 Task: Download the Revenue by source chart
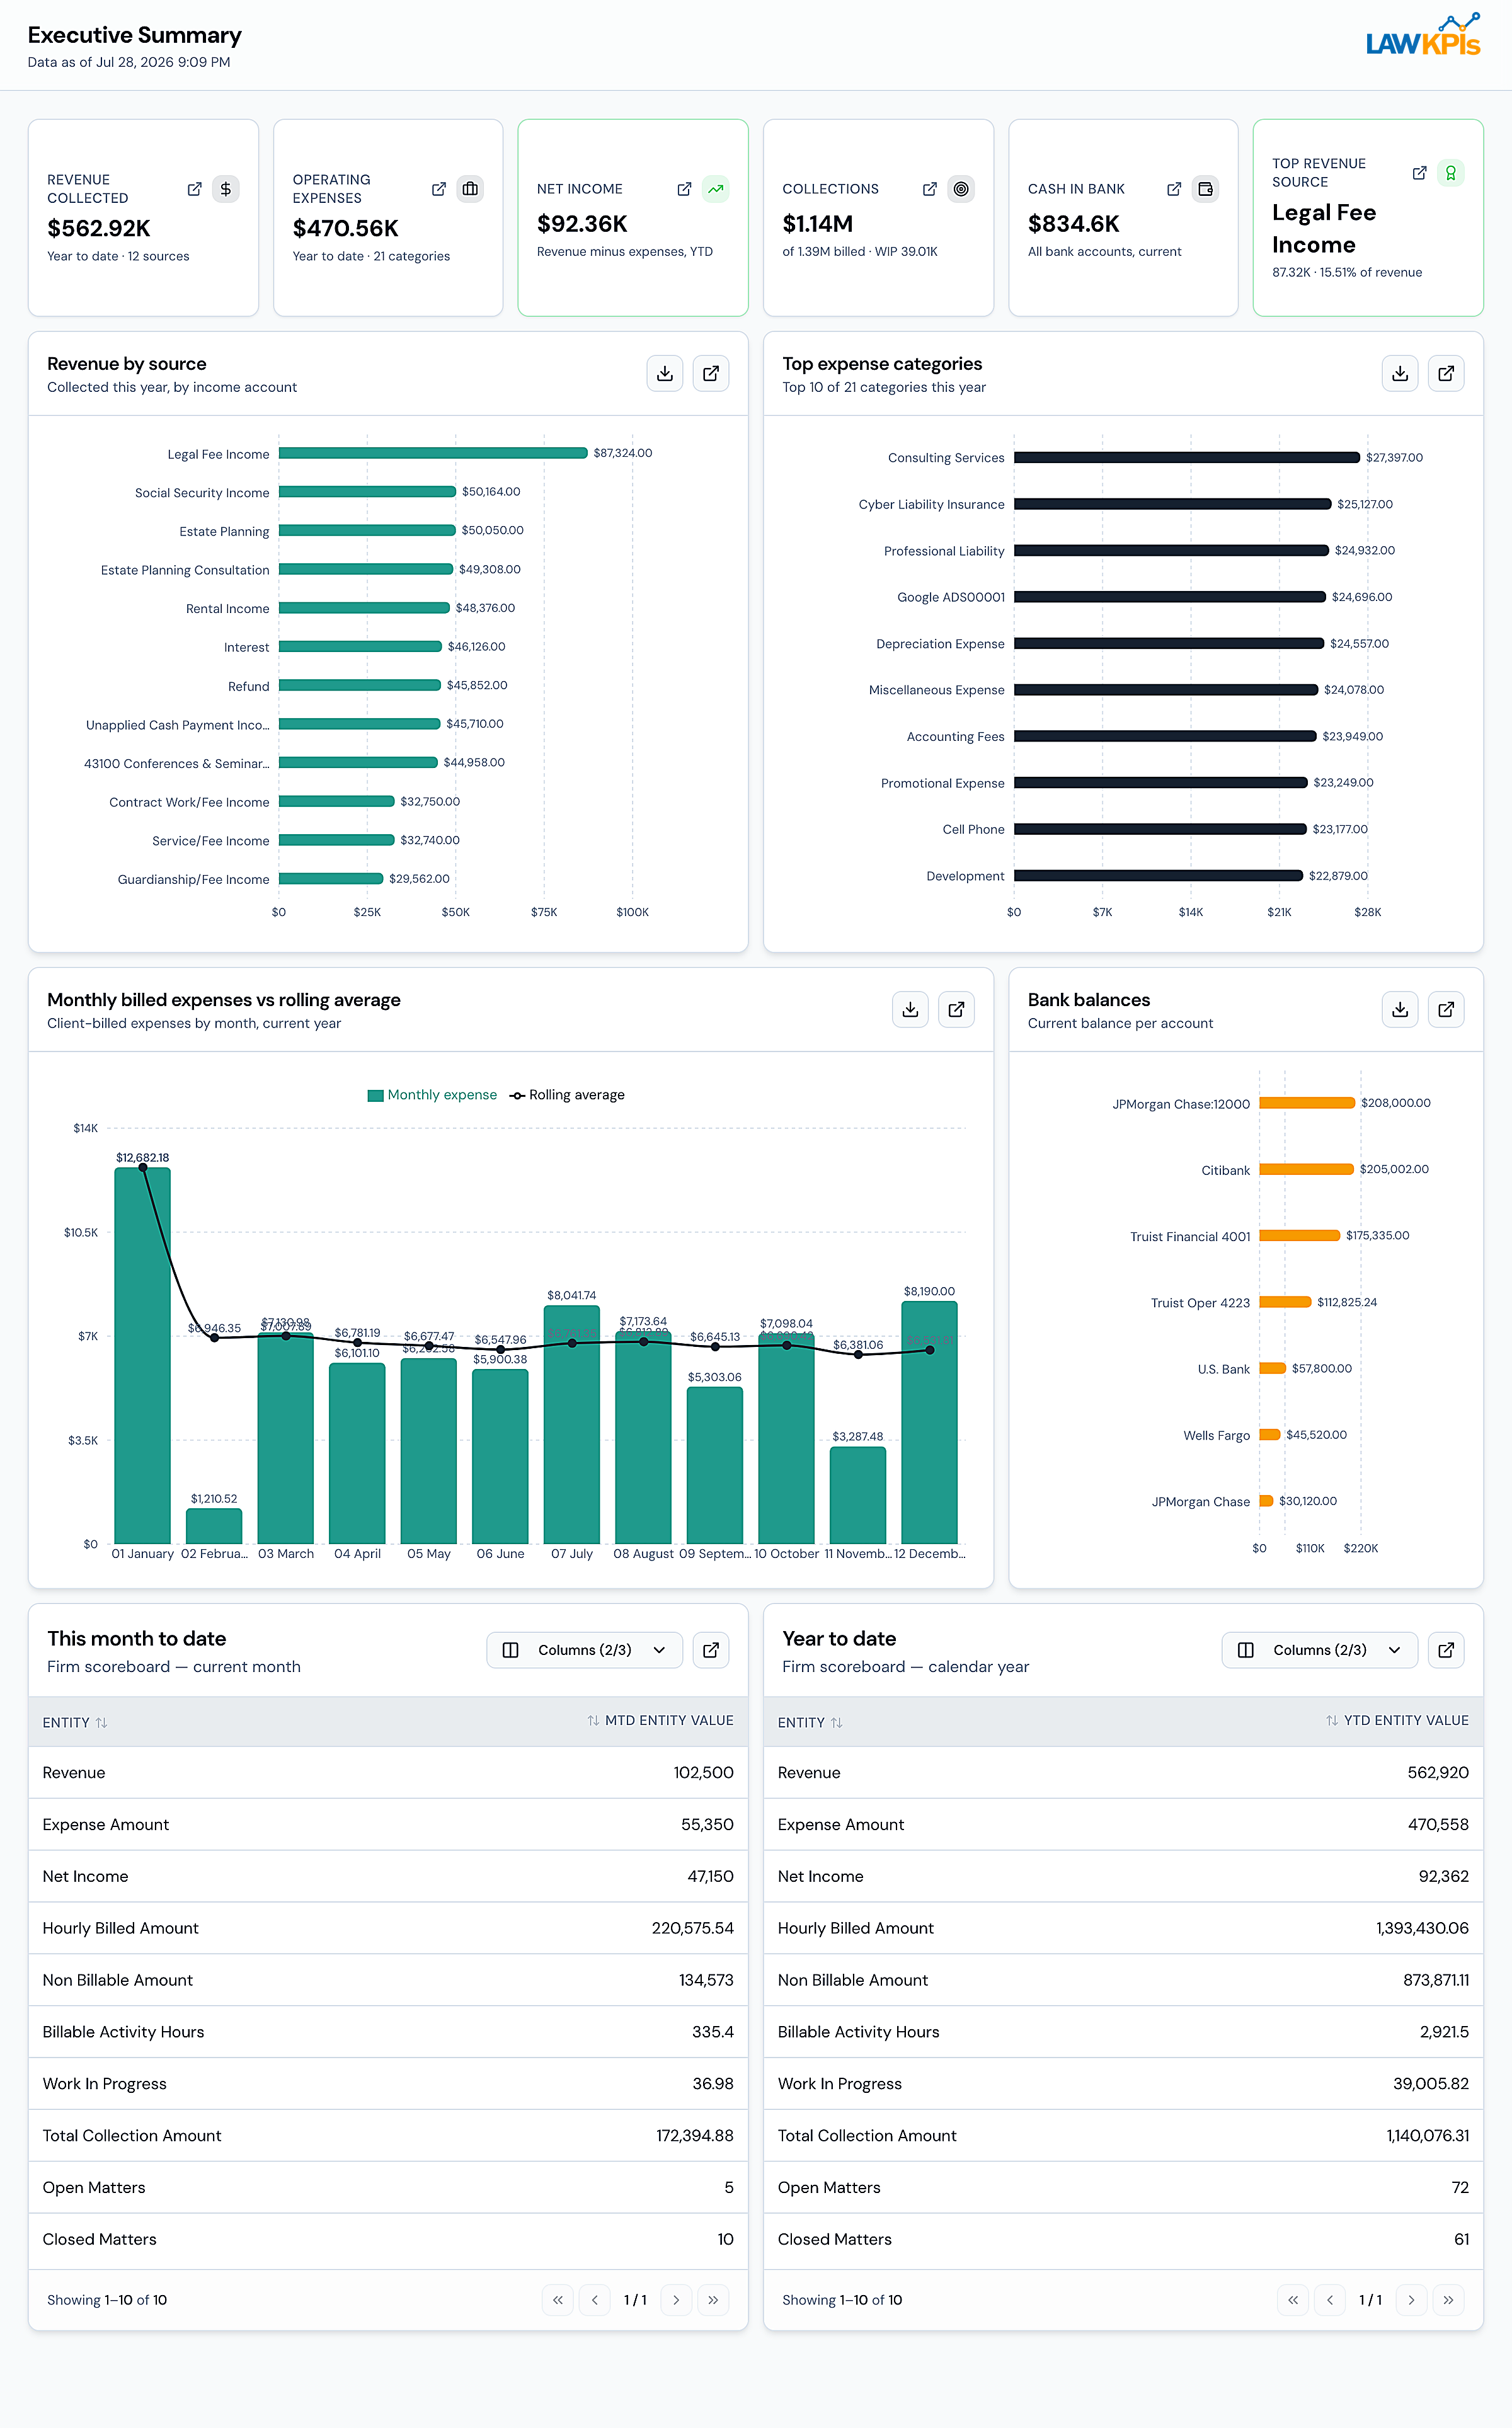click(665, 374)
